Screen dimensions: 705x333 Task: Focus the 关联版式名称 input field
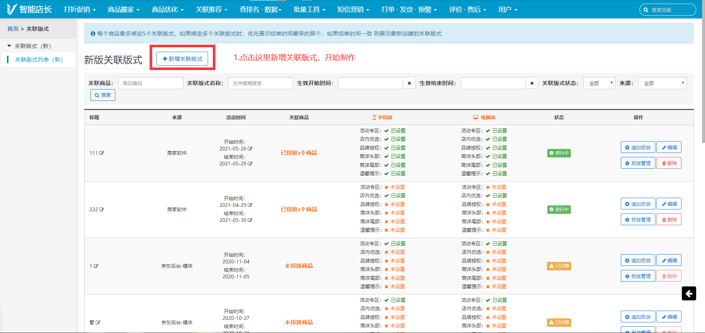tap(261, 83)
